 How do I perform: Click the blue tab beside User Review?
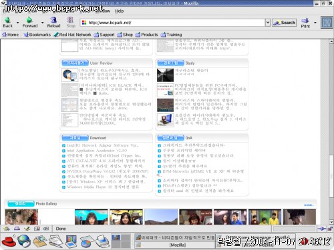coord(75,63)
